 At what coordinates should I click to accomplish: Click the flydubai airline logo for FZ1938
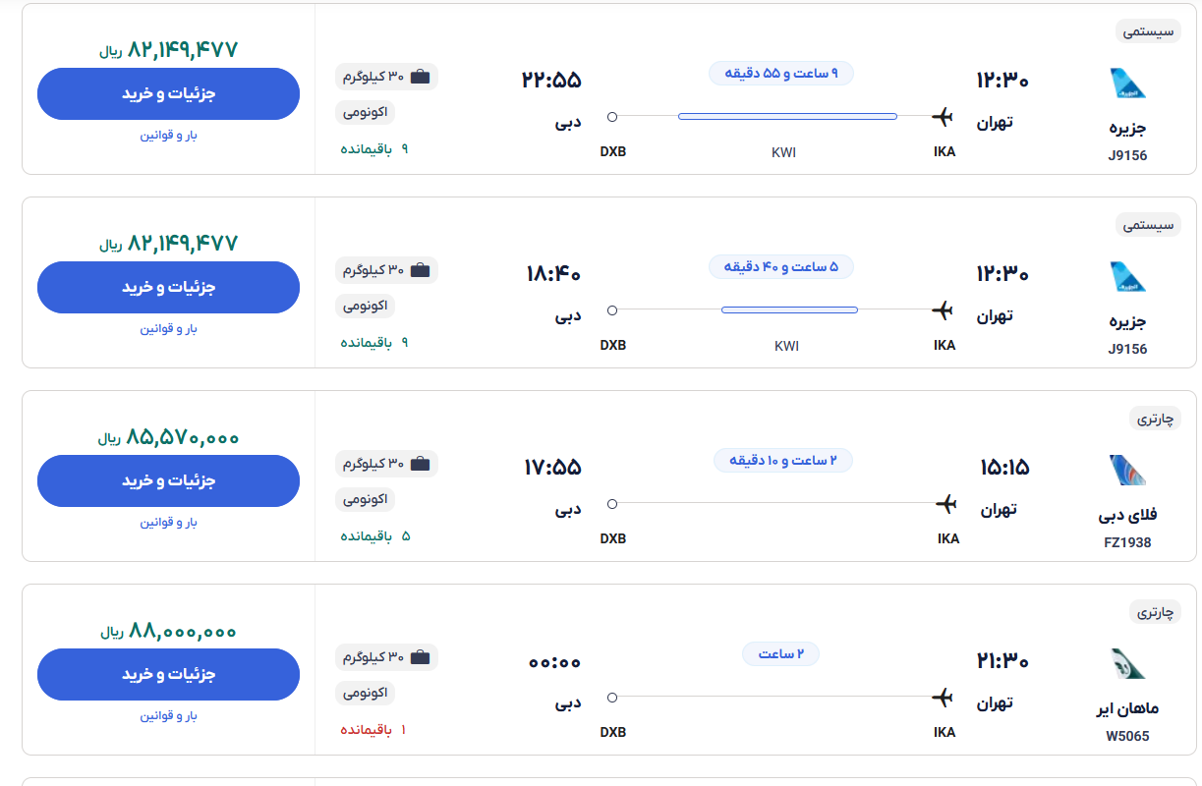[1127, 471]
